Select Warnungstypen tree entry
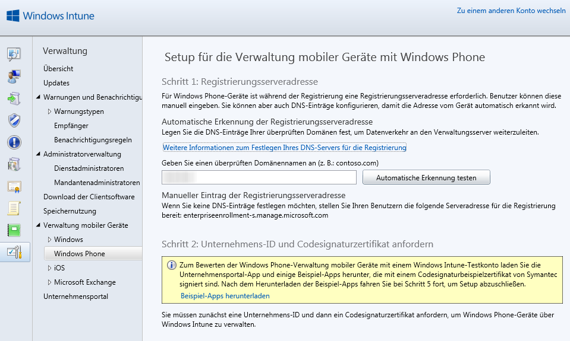Screen dimensions: 570x341 tap(79, 111)
